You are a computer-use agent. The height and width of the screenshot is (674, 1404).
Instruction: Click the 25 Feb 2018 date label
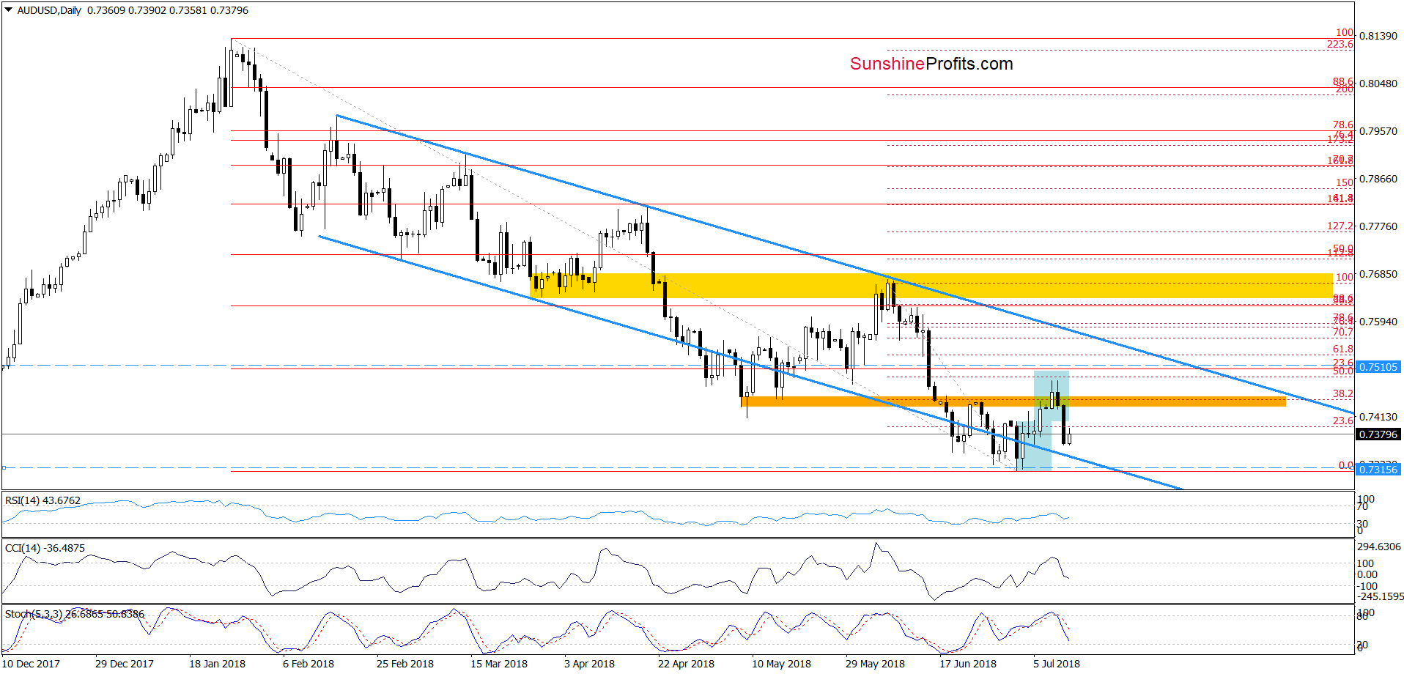click(x=405, y=664)
